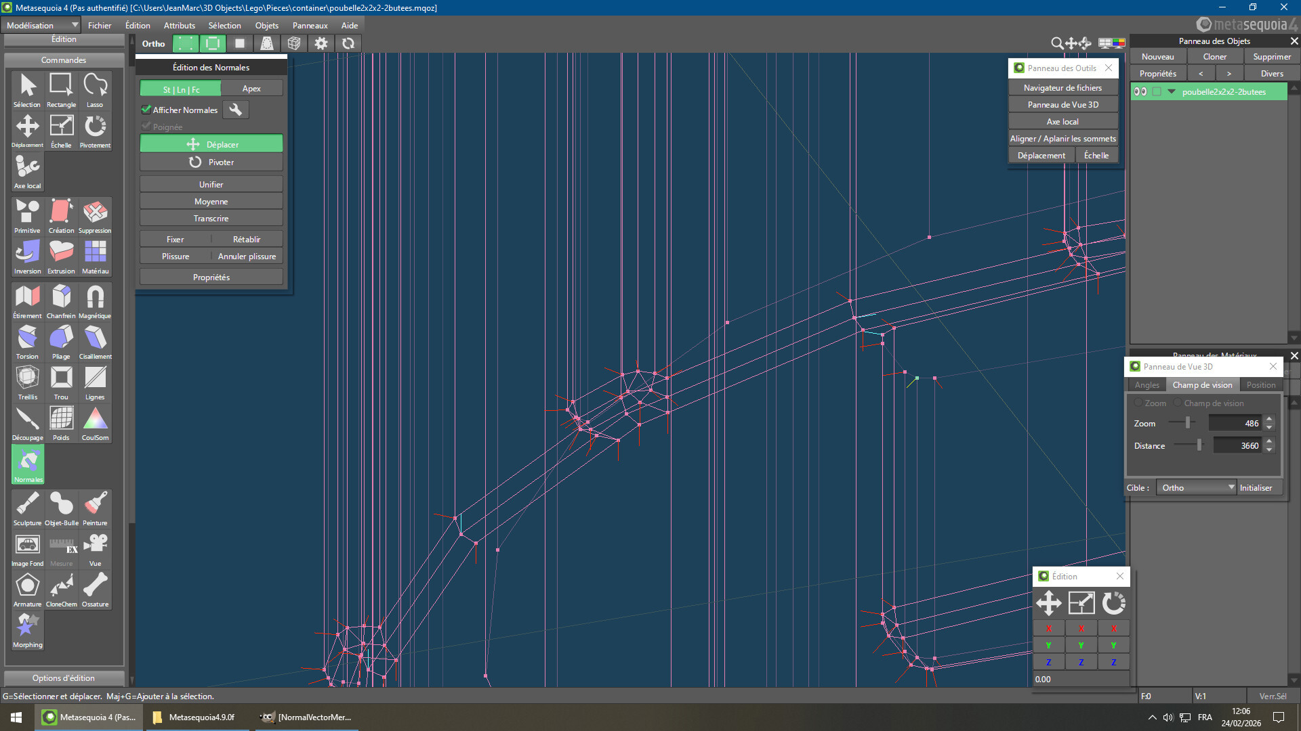Click the gear settings icon in view toolbar
The height and width of the screenshot is (731, 1301).
321,43
